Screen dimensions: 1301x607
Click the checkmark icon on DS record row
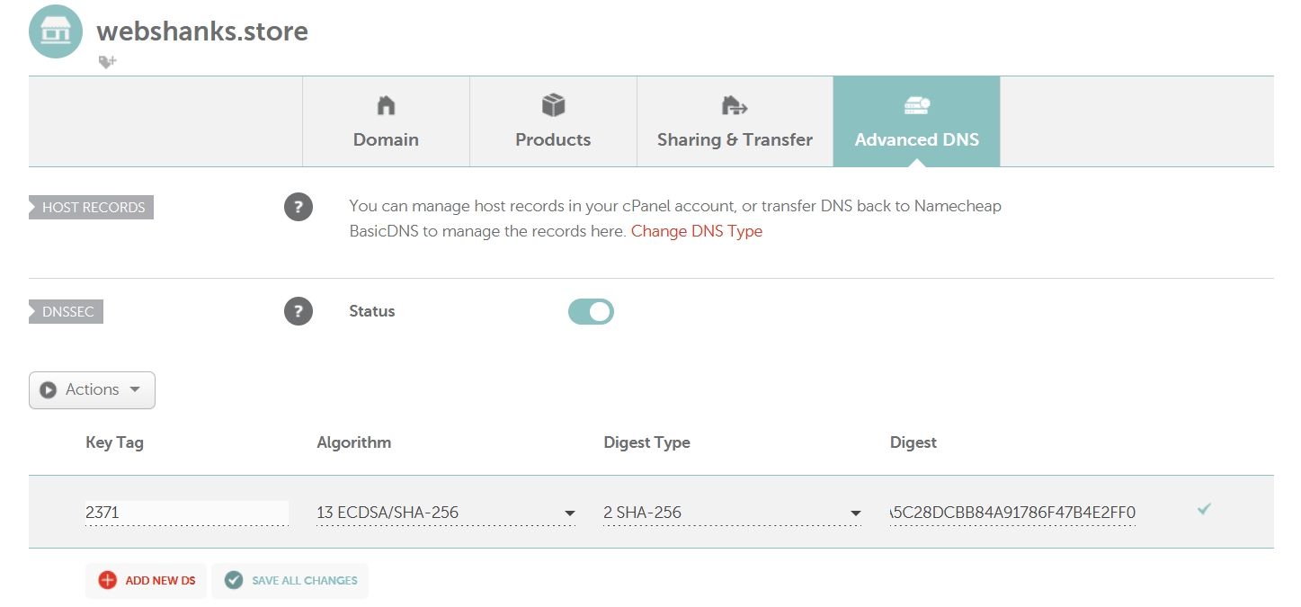tap(1204, 509)
